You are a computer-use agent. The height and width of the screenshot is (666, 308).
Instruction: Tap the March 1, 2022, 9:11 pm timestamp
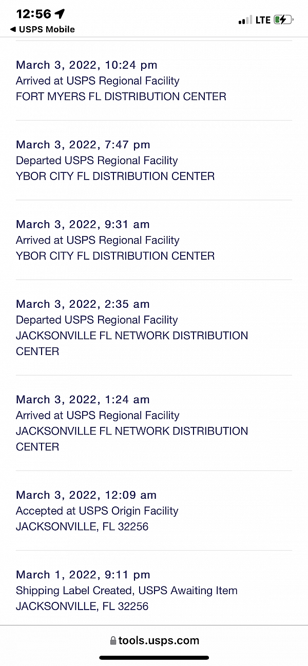click(83, 575)
